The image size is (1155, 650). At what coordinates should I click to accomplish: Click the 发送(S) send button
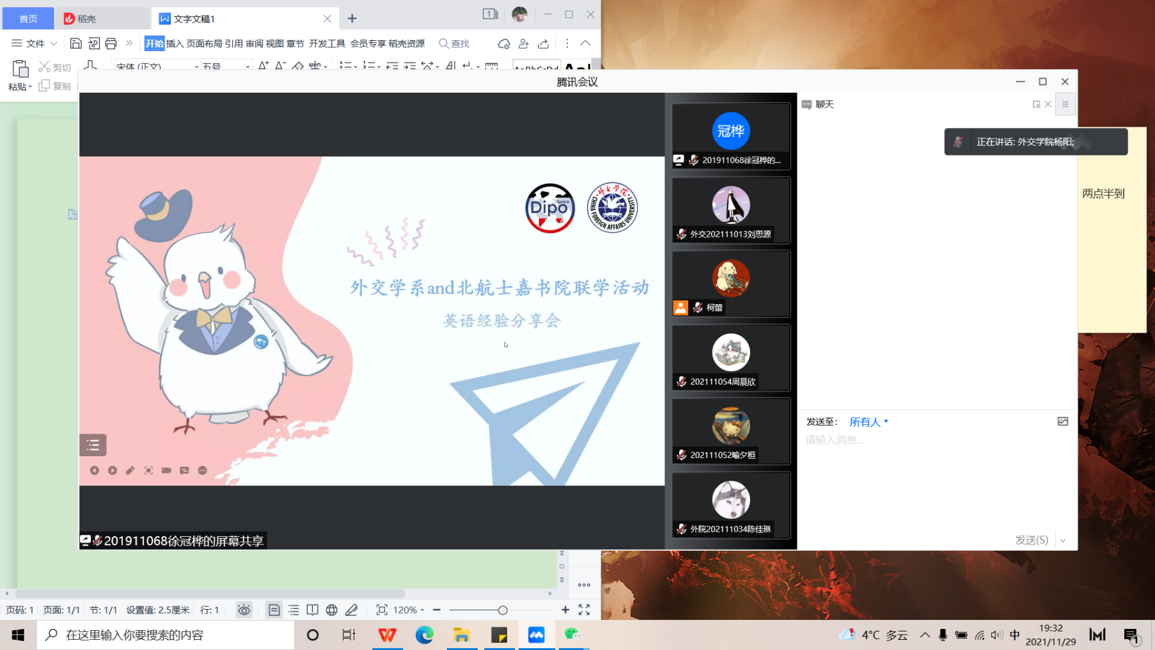point(1031,540)
